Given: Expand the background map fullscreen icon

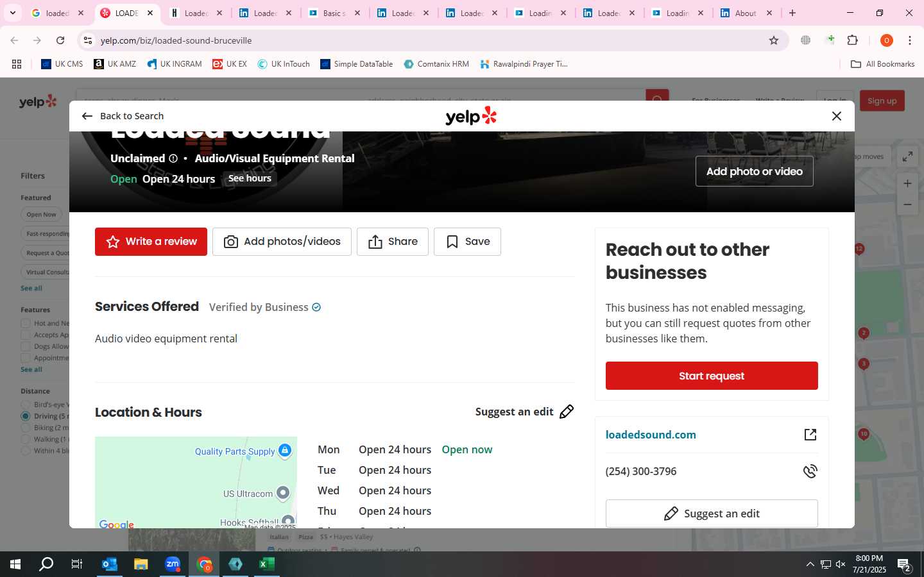Looking at the screenshot, I should click(907, 156).
